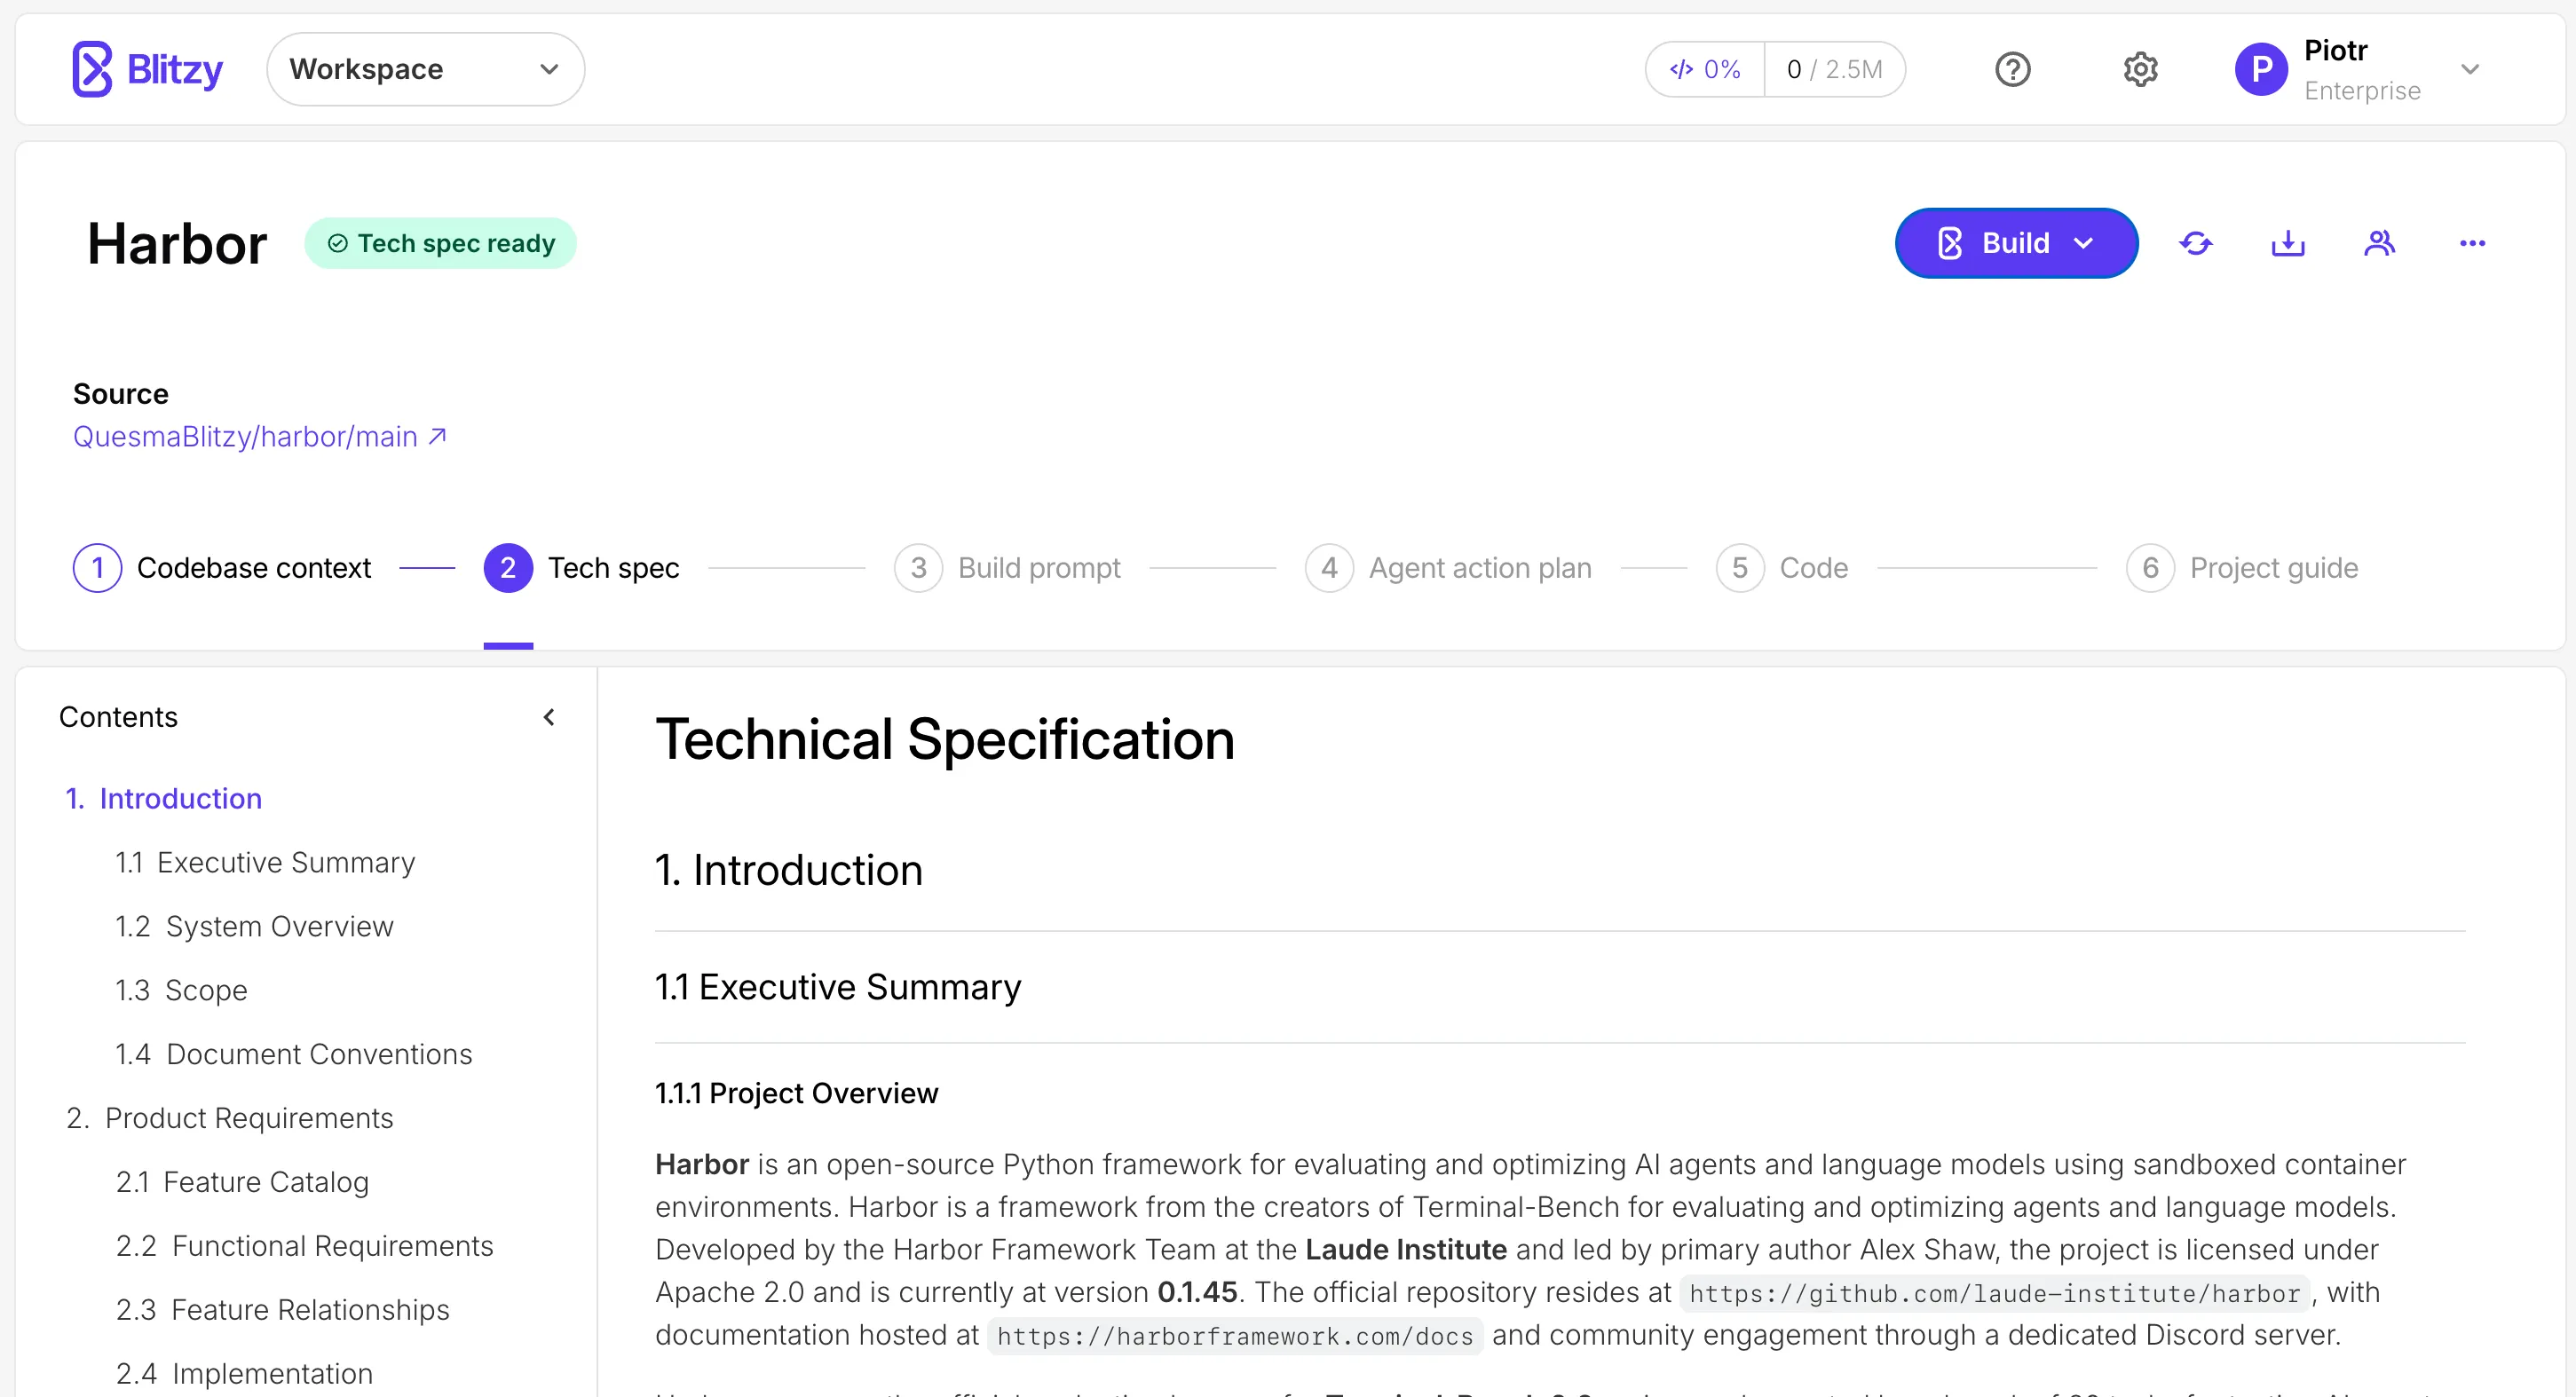Screen dimensions: 2576x1397
Task: Select step 2 Tech spec circle
Action: click(508, 567)
